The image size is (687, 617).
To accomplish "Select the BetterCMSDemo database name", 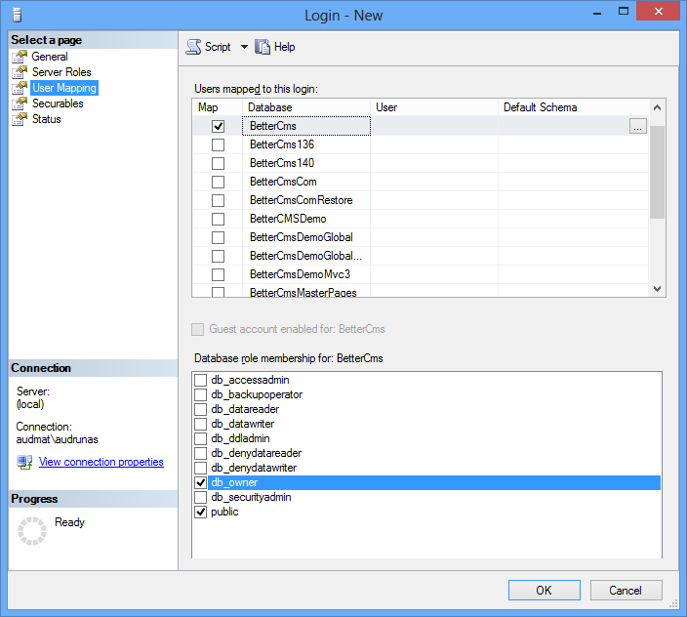I will click(288, 219).
